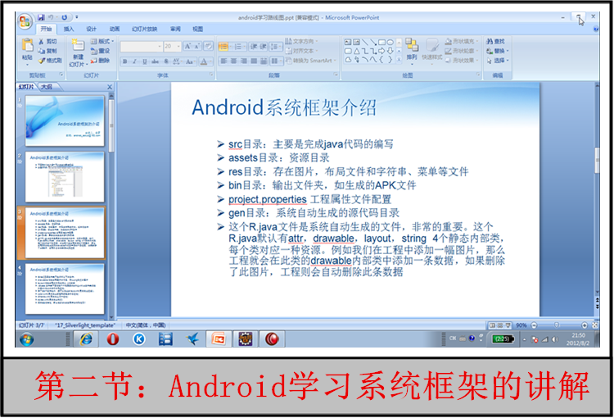Image resolution: width=614 pixels, height=418 pixels.
Task: Decrease the list indent level
Action: click(254, 47)
